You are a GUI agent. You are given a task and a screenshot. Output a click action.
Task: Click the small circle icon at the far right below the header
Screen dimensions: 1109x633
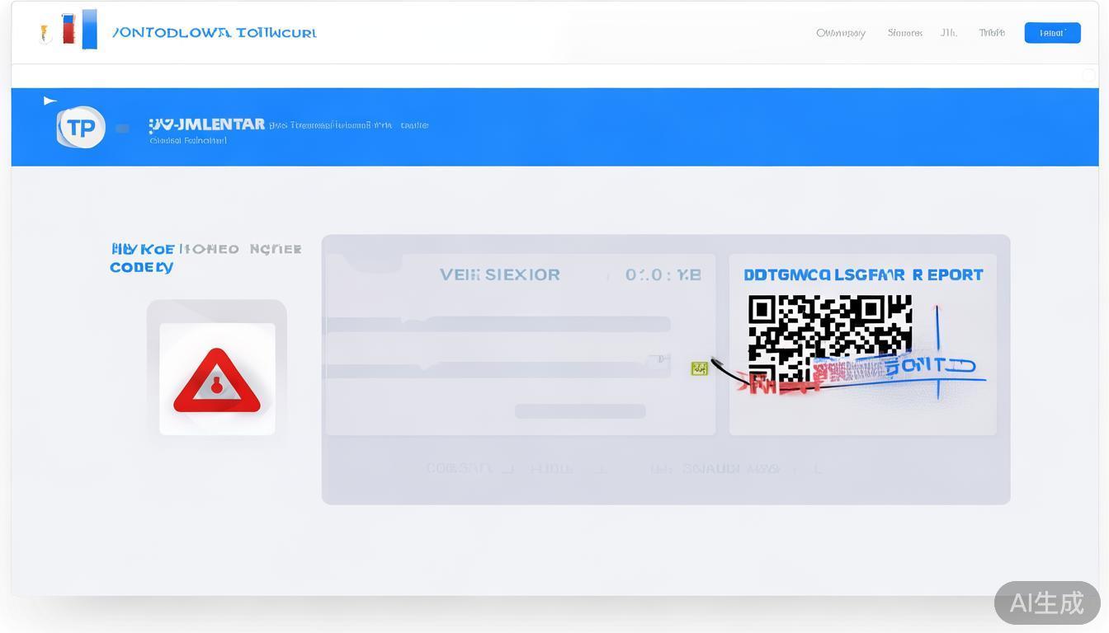click(1088, 75)
